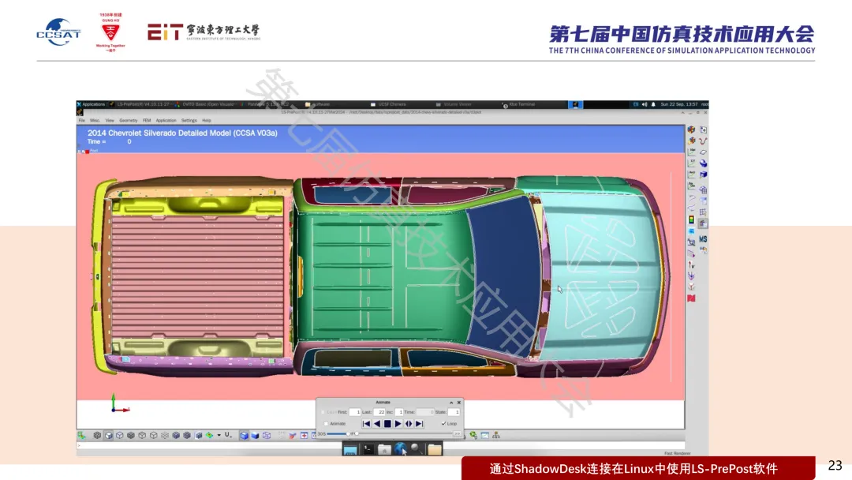The width and height of the screenshot is (852, 480).
Task: Switch to the Volume Viewer taskbar window
Action: pos(454,104)
